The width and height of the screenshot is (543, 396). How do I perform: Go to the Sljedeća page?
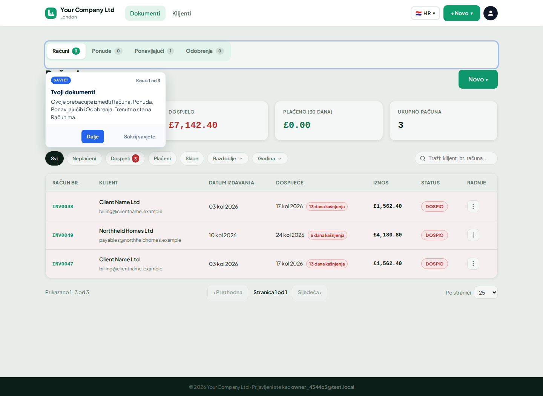coord(310,292)
